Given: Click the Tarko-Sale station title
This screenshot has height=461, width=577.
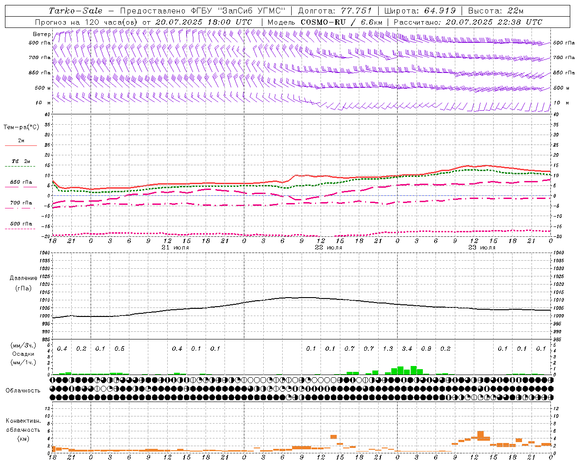Looking at the screenshot, I should tap(76, 11).
